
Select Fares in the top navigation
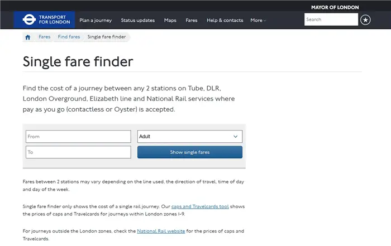192,20
